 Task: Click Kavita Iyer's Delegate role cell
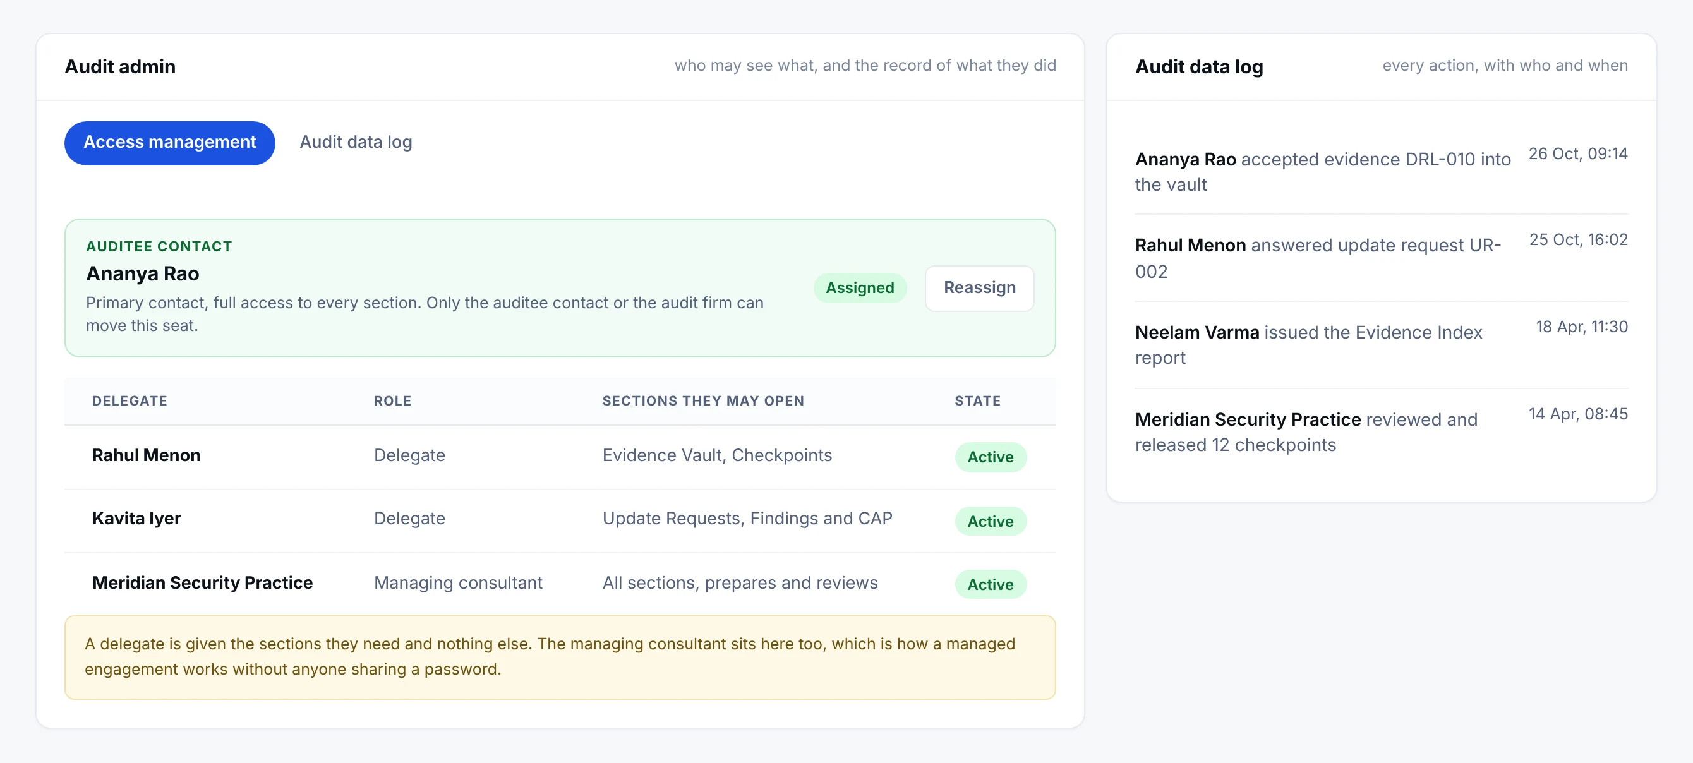[x=409, y=519]
